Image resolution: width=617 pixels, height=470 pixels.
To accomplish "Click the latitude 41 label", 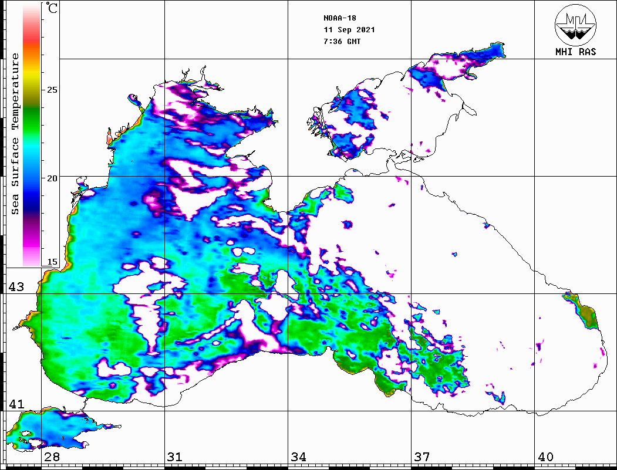I will (x=16, y=404).
